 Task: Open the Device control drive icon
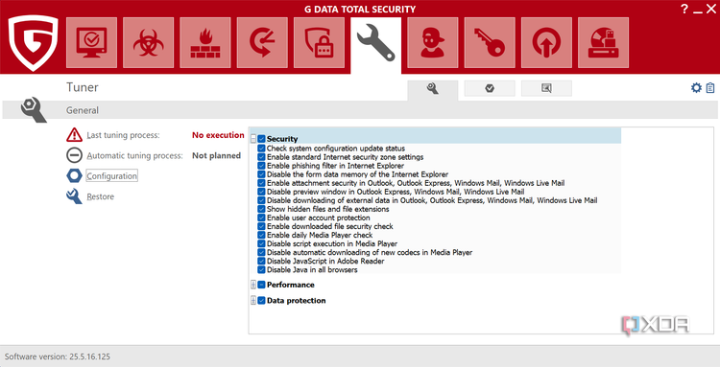[x=604, y=42]
